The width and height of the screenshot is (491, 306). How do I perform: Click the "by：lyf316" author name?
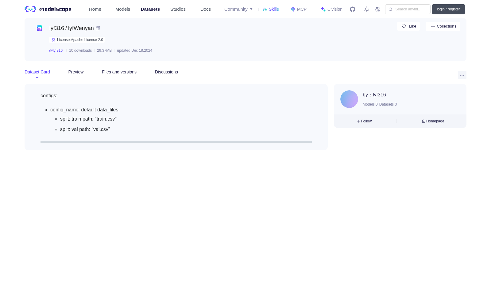coord(374,95)
